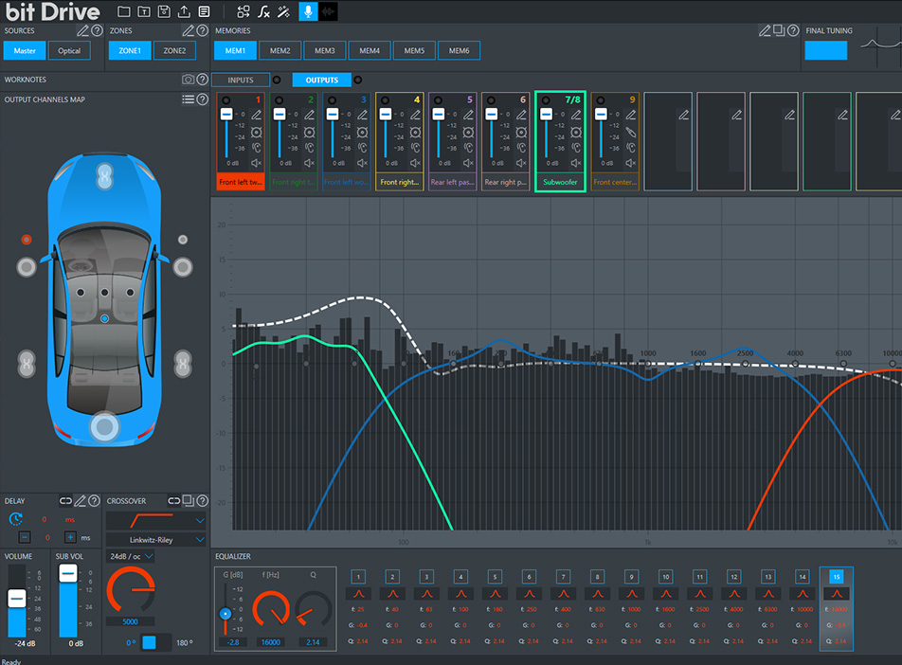Open the Delay section help icon

click(x=95, y=500)
